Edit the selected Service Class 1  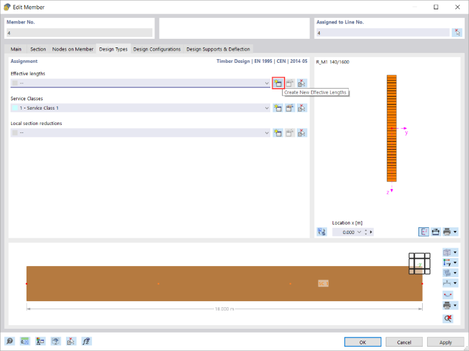click(290, 108)
